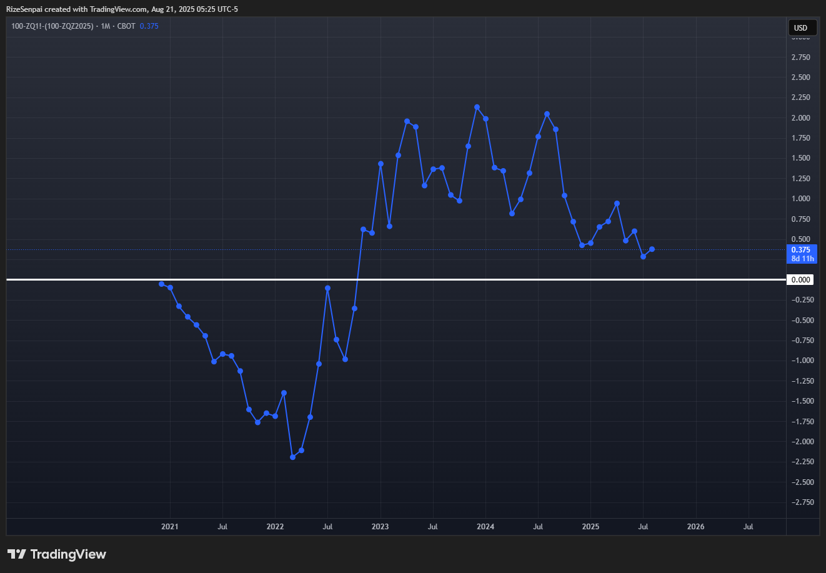Click the 2.000 price axis label
The height and width of the screenshot is (573, 826).
coord(801,118)
